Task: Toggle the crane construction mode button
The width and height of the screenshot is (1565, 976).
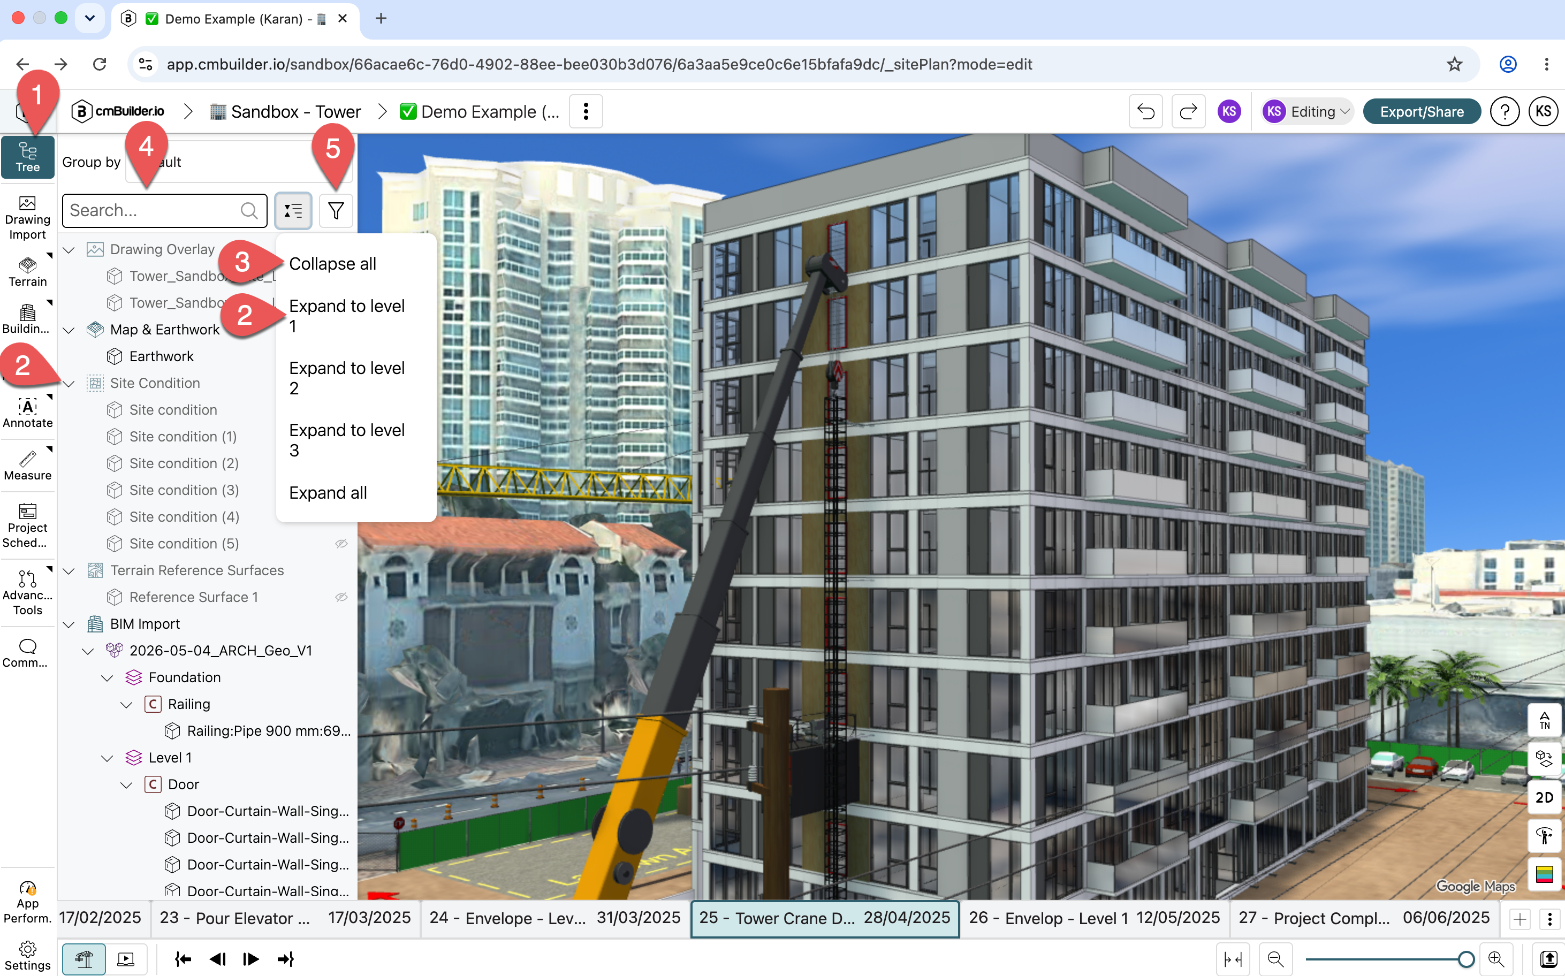Action: tap(84, 958)
